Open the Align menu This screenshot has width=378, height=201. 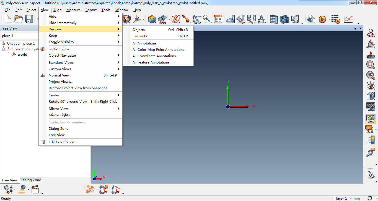pos(57,10)
